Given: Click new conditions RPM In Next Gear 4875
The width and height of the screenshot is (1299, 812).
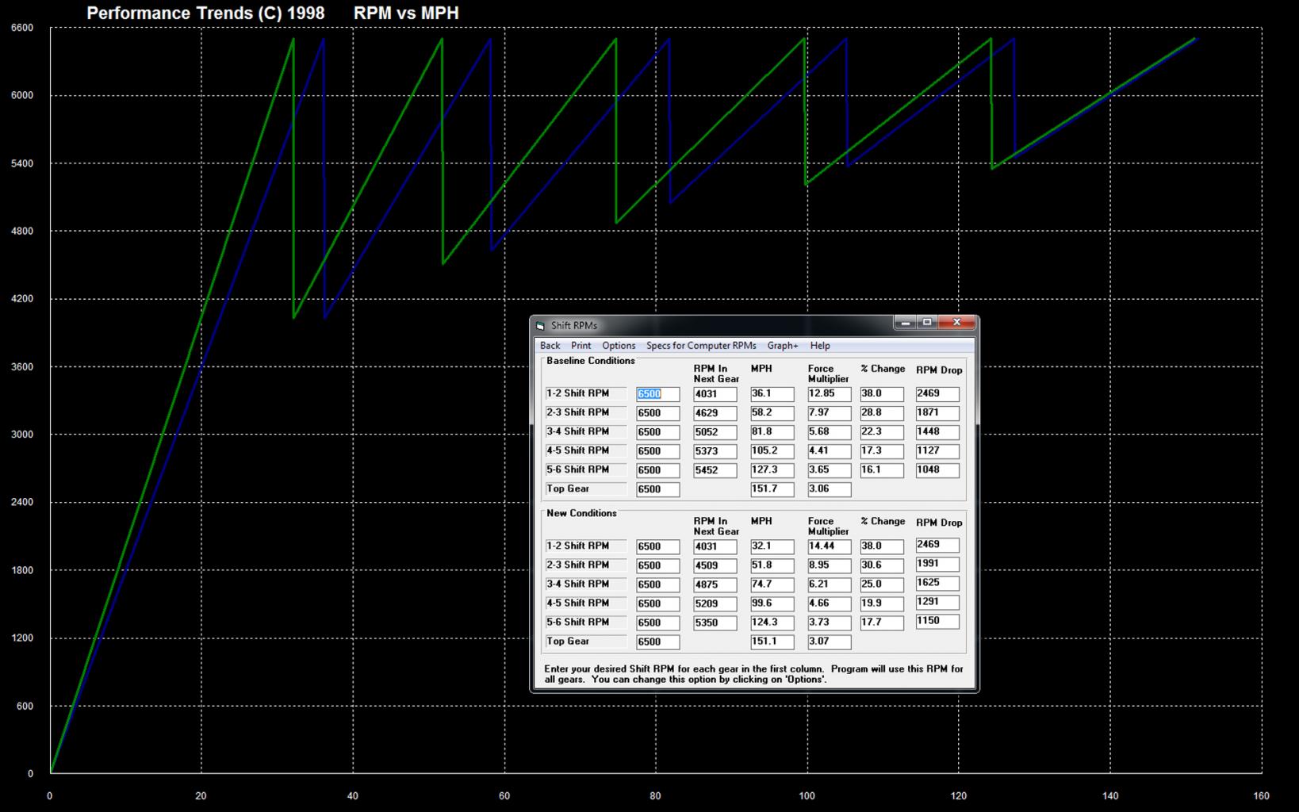Looking at the screenshot, I should click(715, 584).
